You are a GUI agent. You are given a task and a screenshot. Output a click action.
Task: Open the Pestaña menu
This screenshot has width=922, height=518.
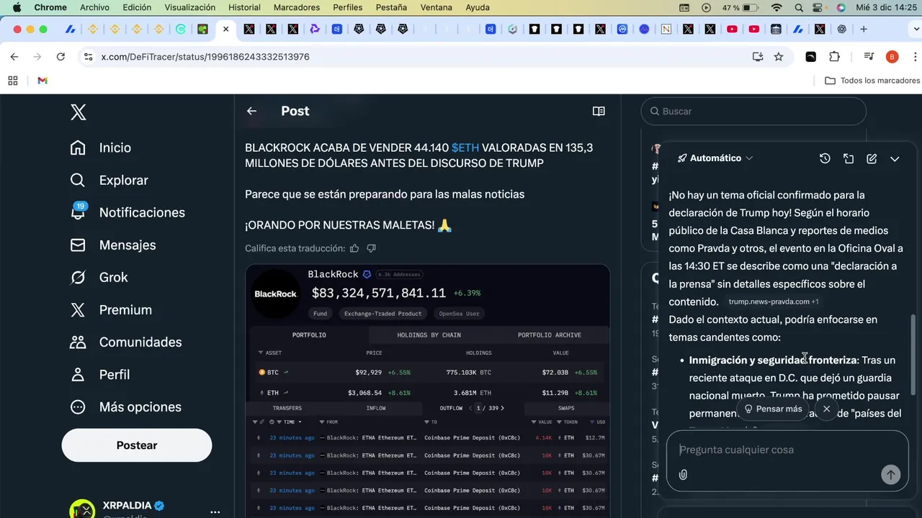coord(391,7)
